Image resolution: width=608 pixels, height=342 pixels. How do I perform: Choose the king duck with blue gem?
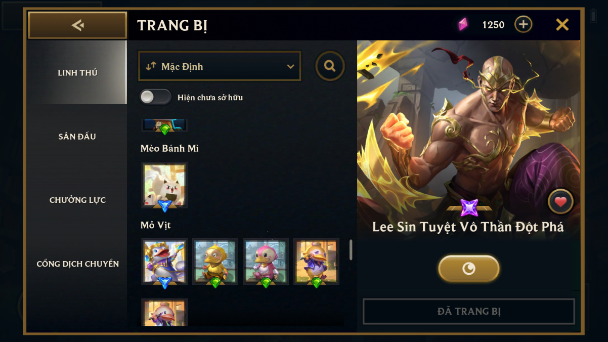[164, 262]
